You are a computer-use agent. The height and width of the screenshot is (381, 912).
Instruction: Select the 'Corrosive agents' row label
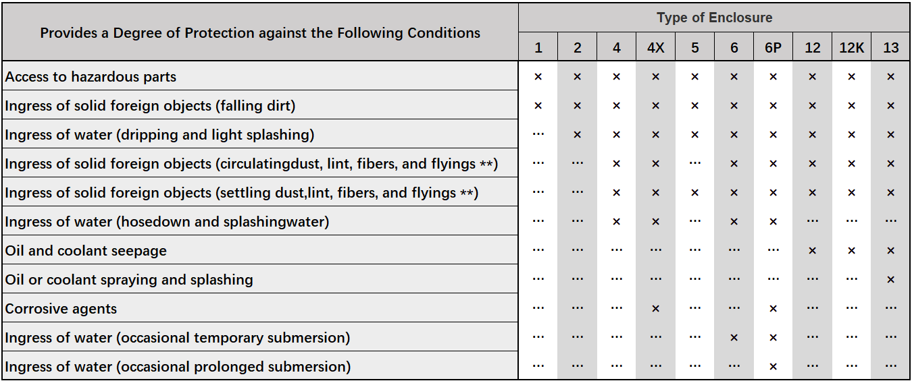(x=61, y=309)
